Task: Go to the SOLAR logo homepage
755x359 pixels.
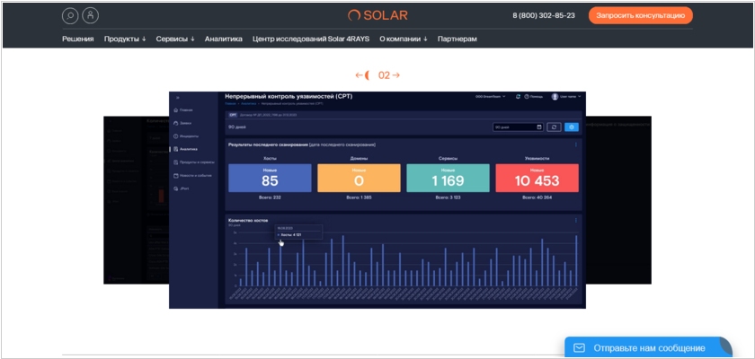Action: point(377,15)
